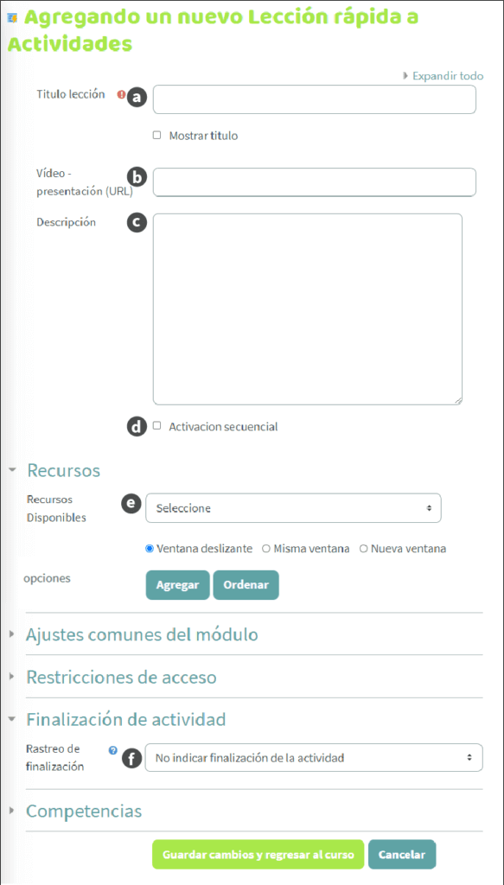Choose the Nueva ventana radio option
Screen dimensions: 504x885
tap(363, 549)
